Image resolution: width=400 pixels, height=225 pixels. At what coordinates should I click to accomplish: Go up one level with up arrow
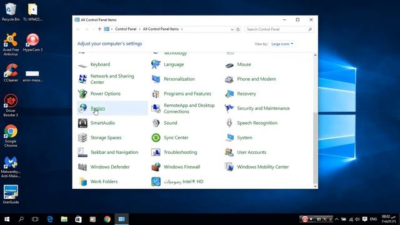(99, 29)
